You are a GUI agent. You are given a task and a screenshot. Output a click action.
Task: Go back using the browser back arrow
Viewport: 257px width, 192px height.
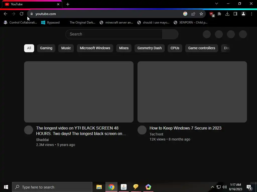(x=6, y=14)
